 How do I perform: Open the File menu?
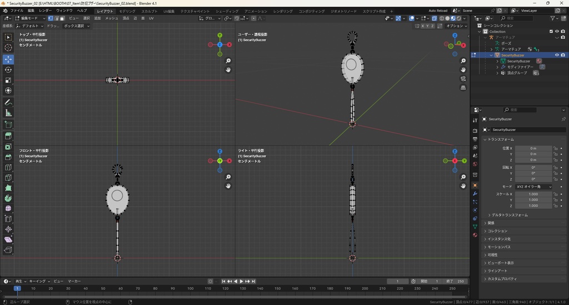coord(17,11)
